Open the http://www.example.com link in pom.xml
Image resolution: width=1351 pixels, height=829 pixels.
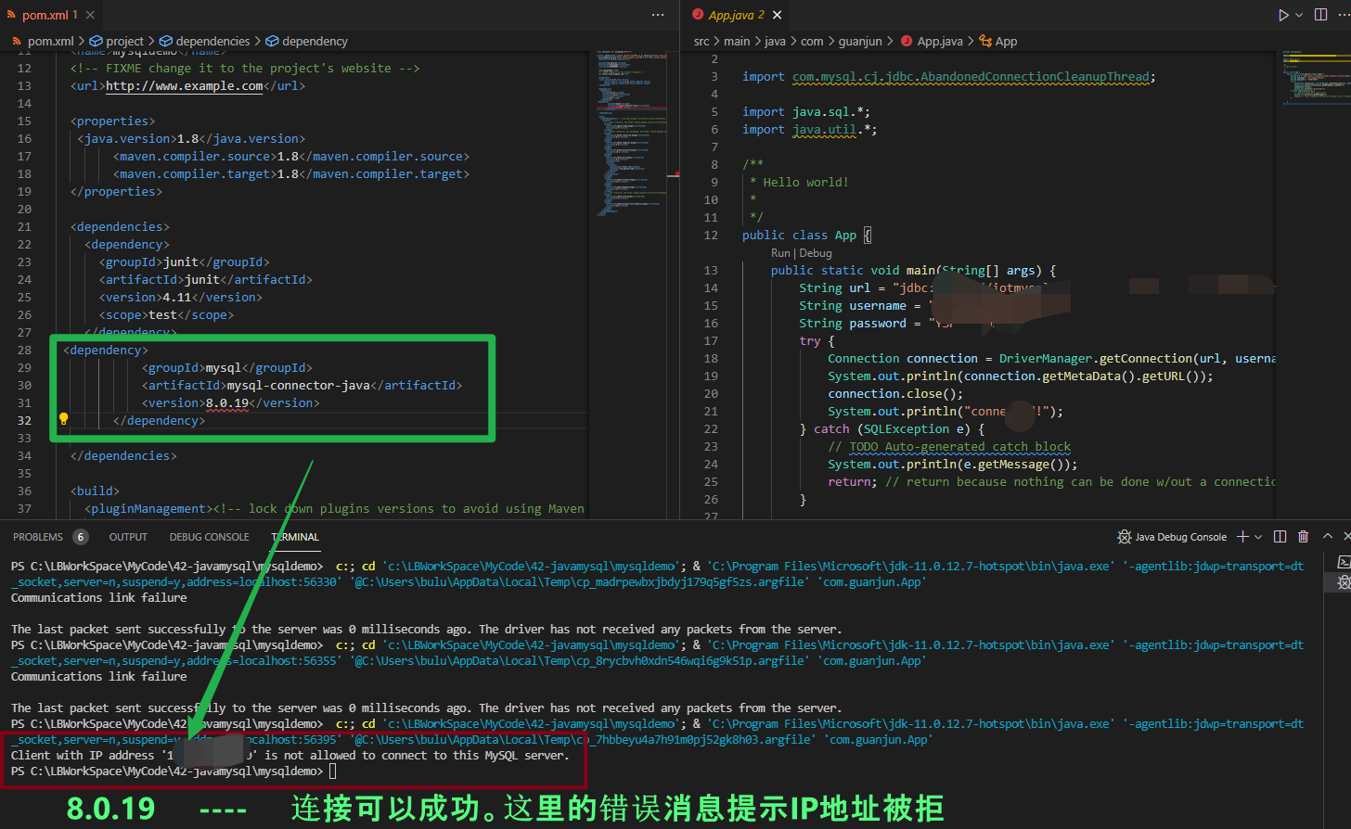click(x=184, y=86)
